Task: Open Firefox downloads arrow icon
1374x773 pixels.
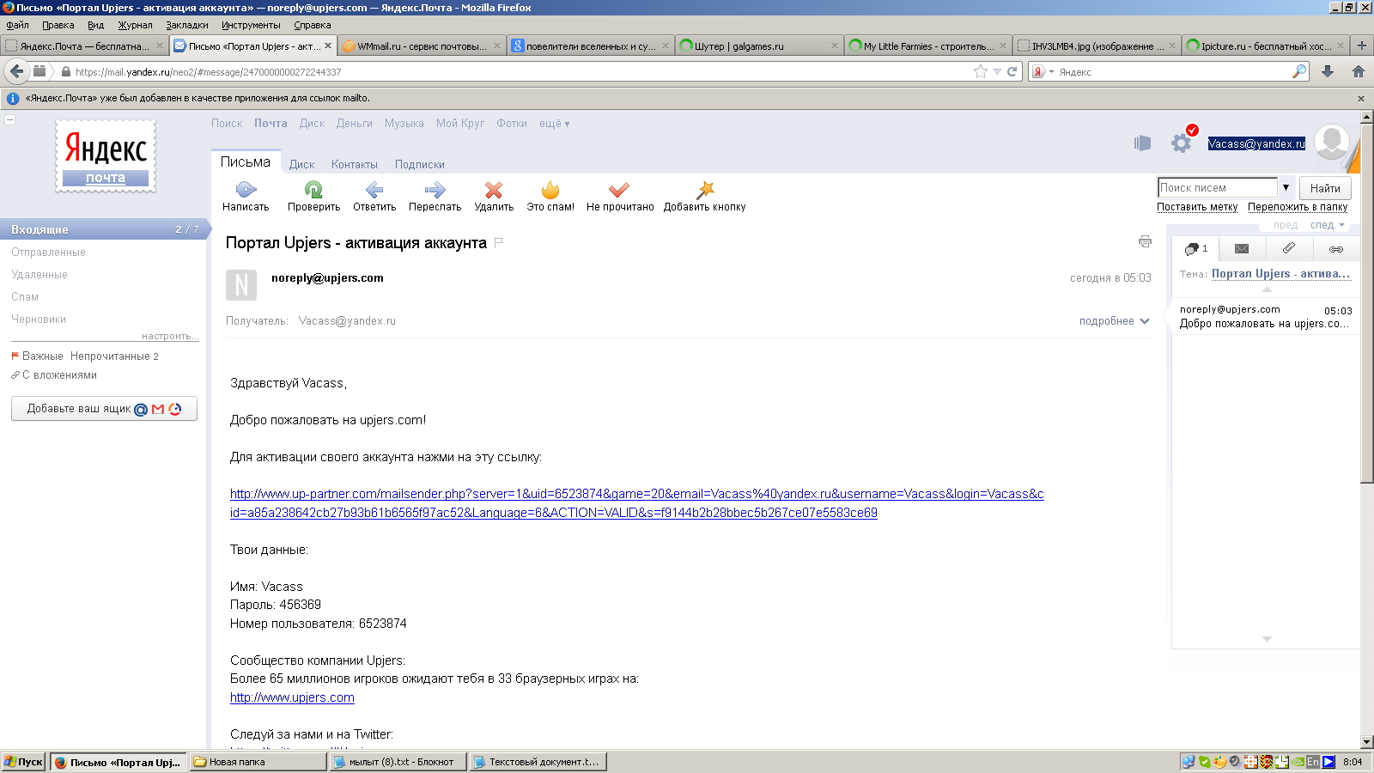Action: tap(1328, 71)
